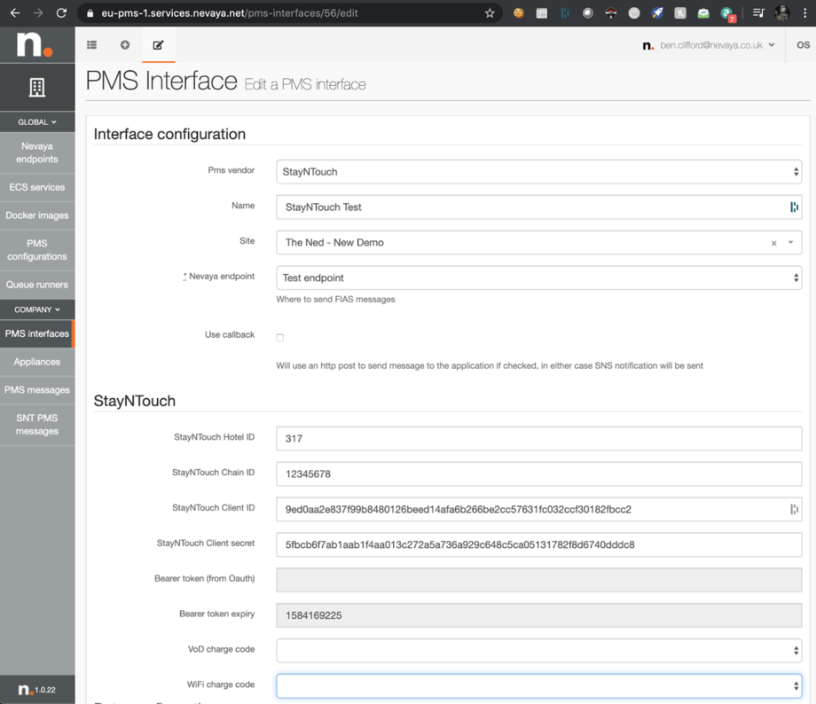
Task: Click the building icon in sidebar
Action: coord(37,88)
